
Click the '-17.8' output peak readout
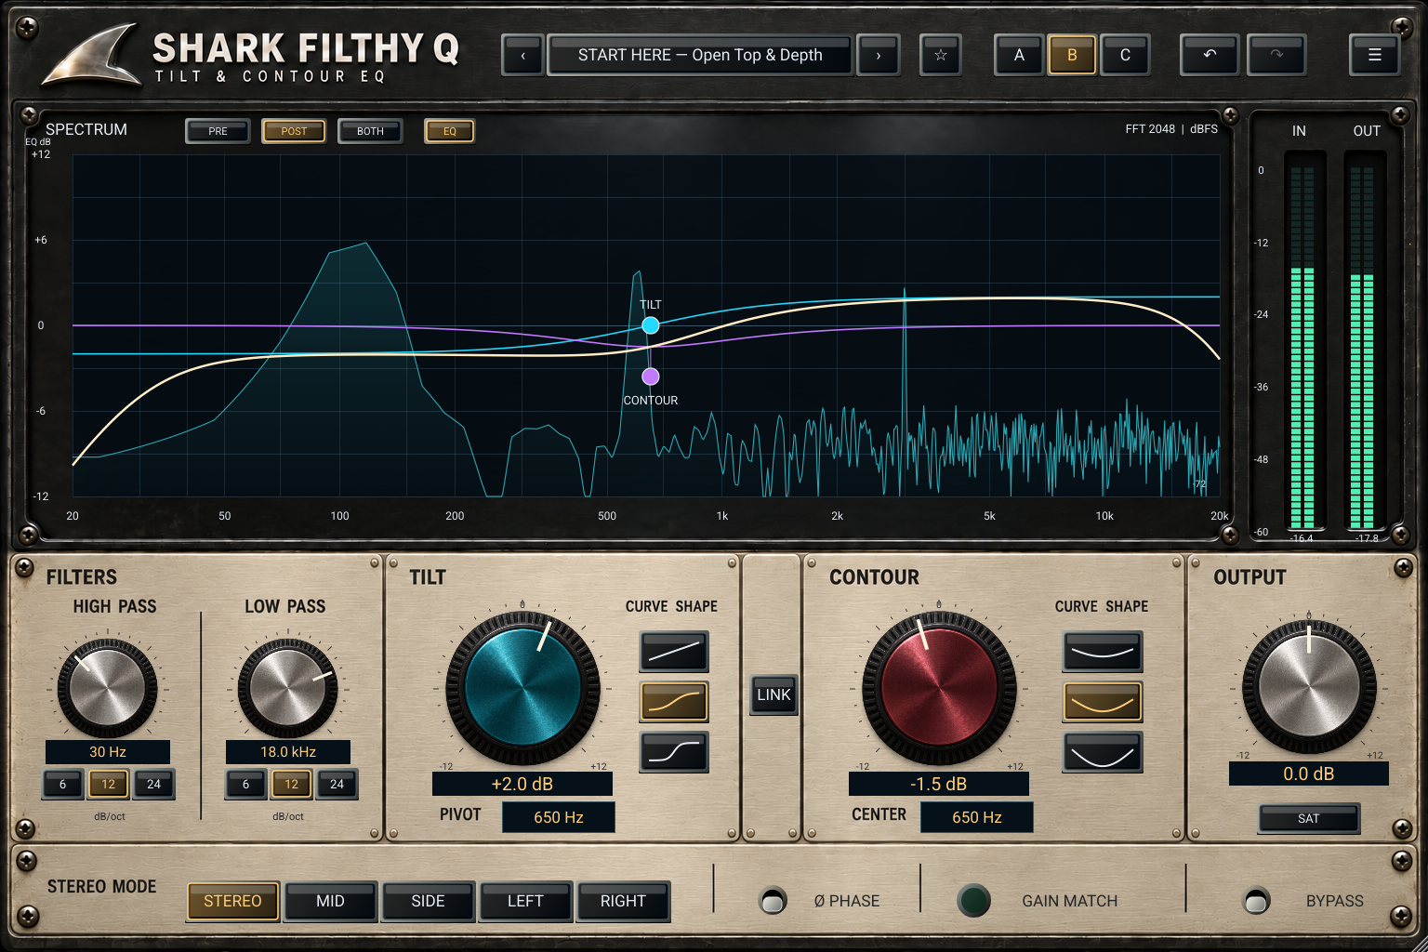coord(1367,538)
